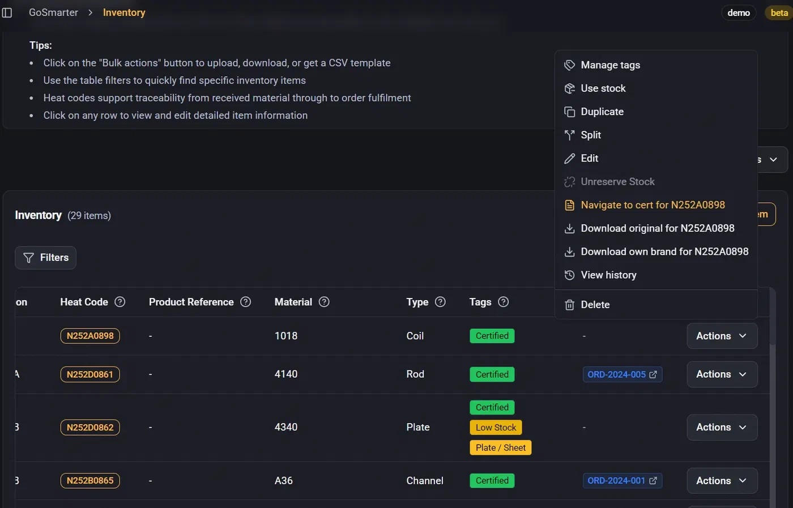Click the Channel type cell
Viewport: 793px width, 508px height.
coord(425,481)
